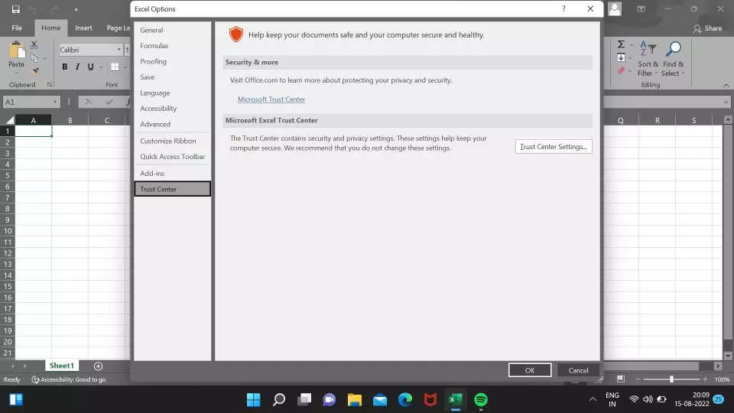The width and height of the screenshot is (734, 413).
Task: Select Customize Ribbon in Excel Options
Action: point(172,141)
